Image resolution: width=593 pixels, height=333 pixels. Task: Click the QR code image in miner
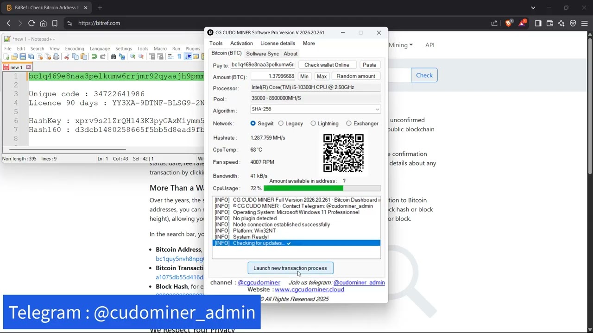tap(343, 153)
